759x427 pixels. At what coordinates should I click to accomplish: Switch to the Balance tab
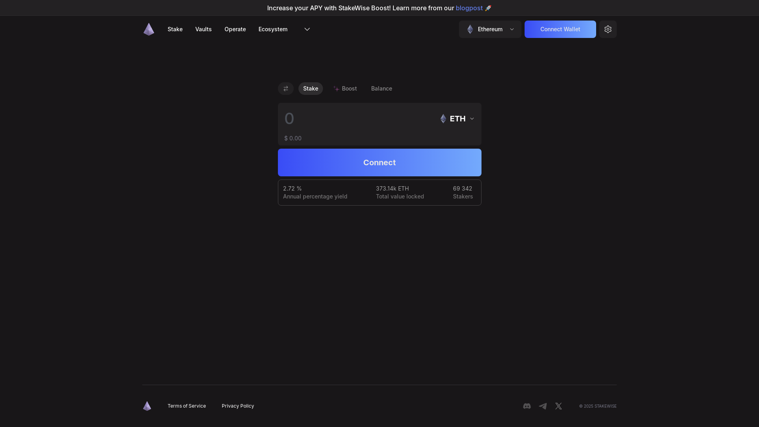tap(381, 89)
